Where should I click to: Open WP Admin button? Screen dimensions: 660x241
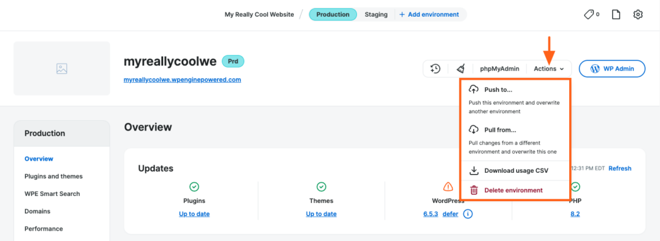(x=612, y=69)
